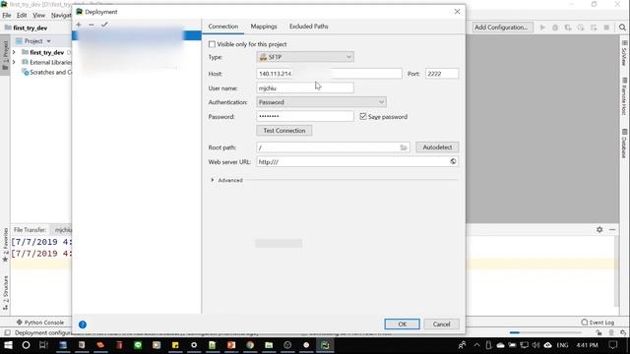630x354 pixels.
Task: Click the Autodetect button
Action: point(437,147)
